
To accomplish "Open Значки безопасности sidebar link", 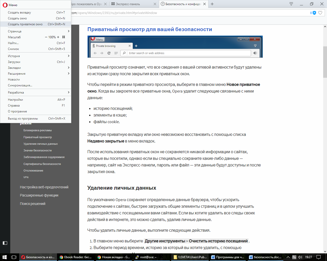I will [x=38, y=150].
